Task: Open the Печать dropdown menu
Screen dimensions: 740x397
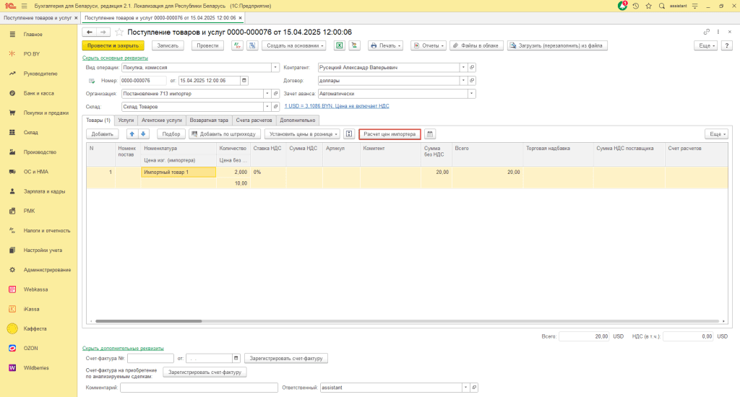Action: tap(387, 45)
